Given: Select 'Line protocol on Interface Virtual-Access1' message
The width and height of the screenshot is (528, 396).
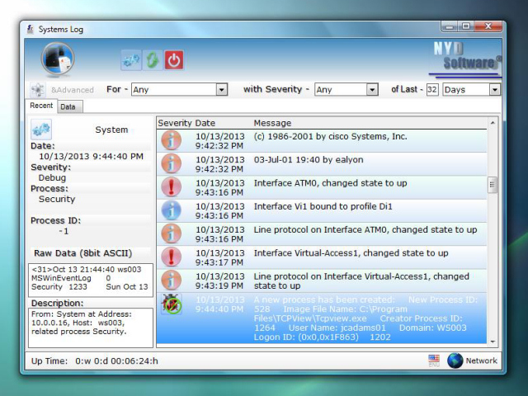Looking at the screenshot, I should pos(361,280).
